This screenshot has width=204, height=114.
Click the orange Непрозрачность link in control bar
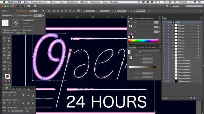coord(22,11)
